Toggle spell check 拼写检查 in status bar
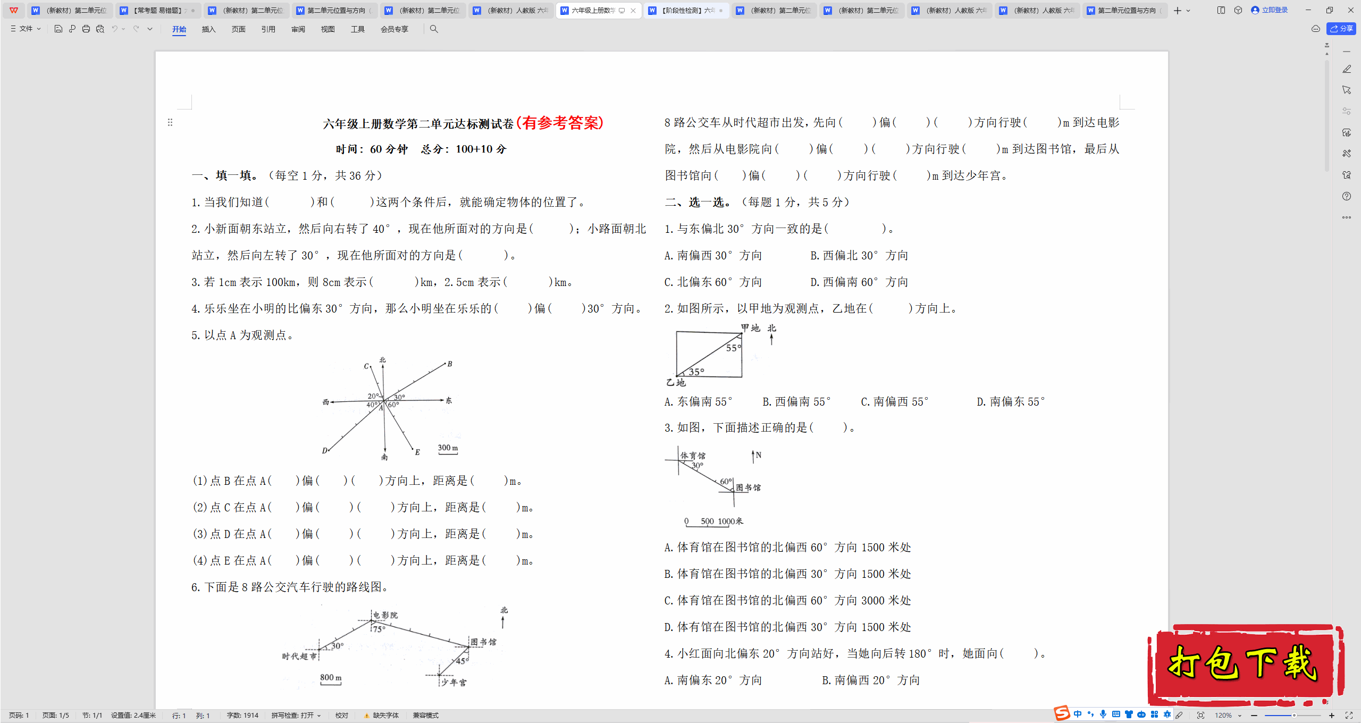Image resolution: width=1361 pixels, height=723 pixels. (x=296, y=716)
